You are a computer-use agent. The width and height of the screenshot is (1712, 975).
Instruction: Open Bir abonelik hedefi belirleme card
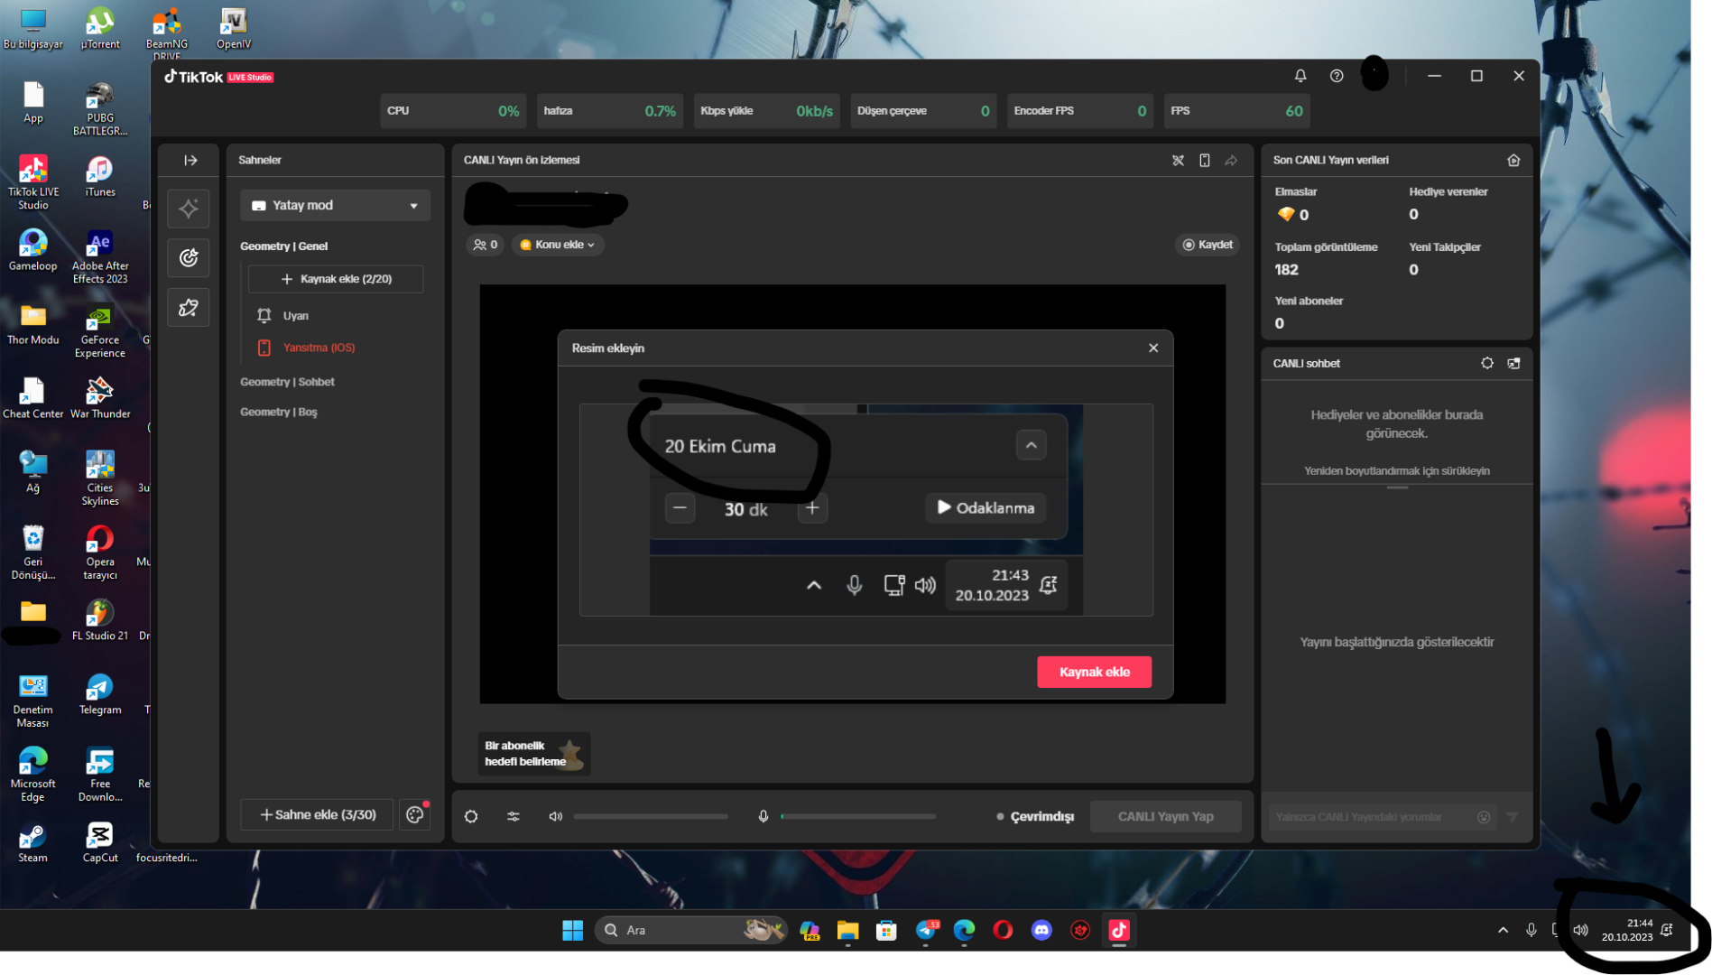(534, 753)
